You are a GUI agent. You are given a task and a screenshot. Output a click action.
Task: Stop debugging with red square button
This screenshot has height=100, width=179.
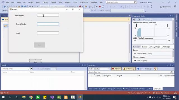pyautogui.click(x=100, y=7)
